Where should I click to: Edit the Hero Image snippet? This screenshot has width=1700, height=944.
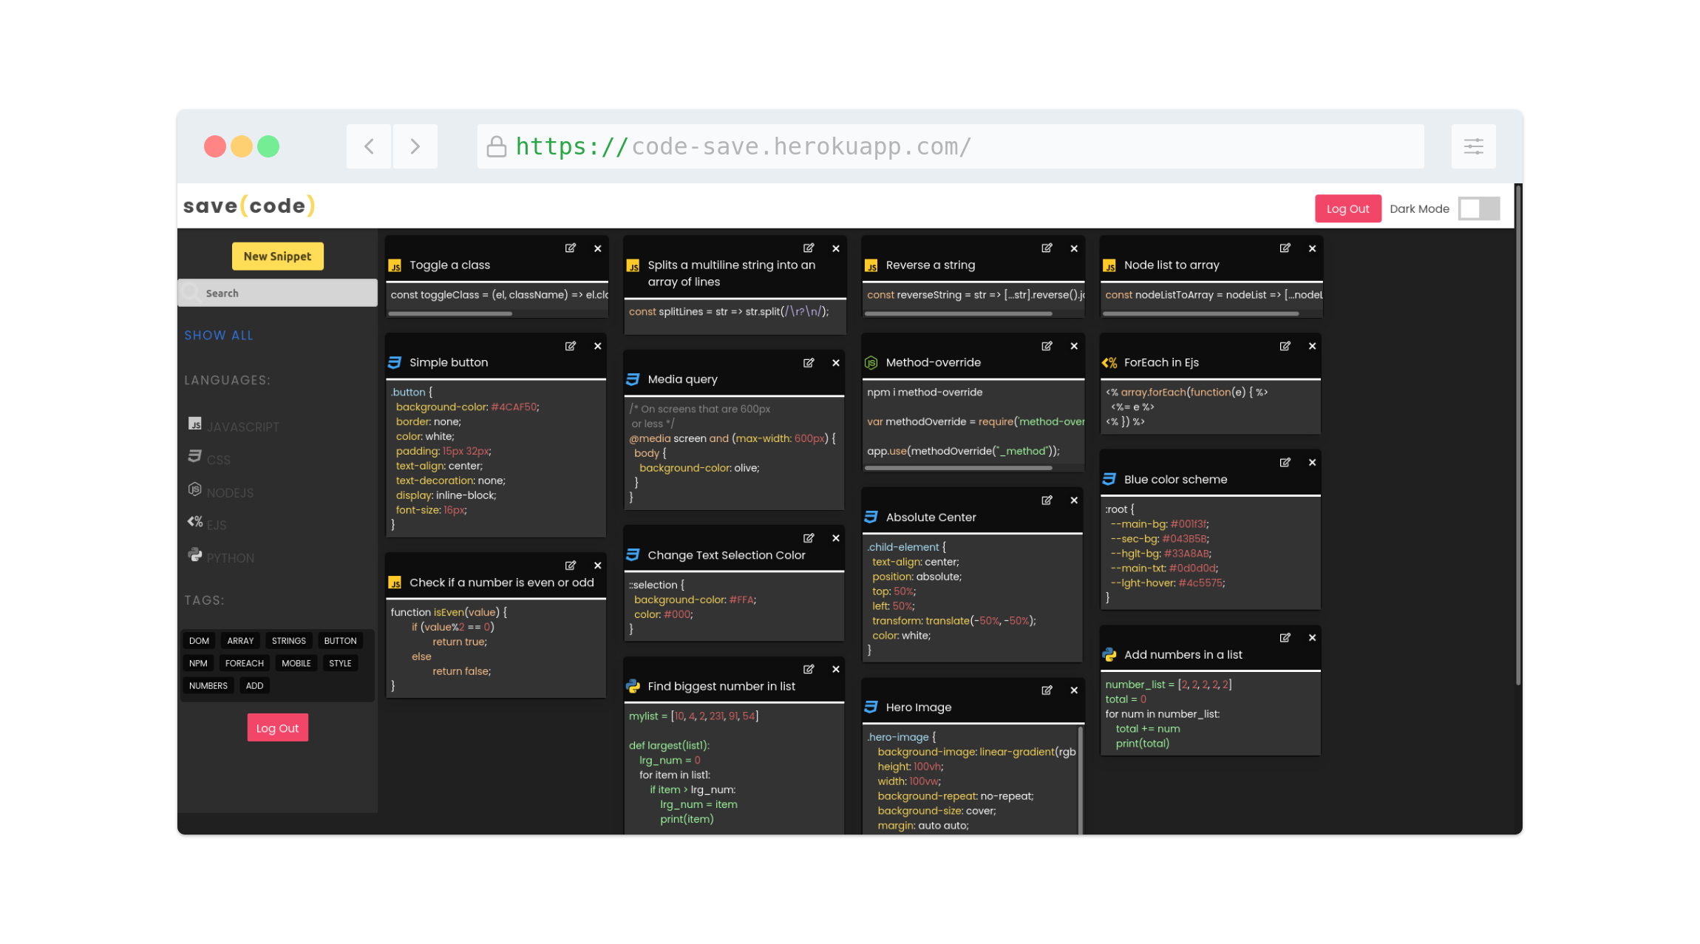coord(1047,690)
